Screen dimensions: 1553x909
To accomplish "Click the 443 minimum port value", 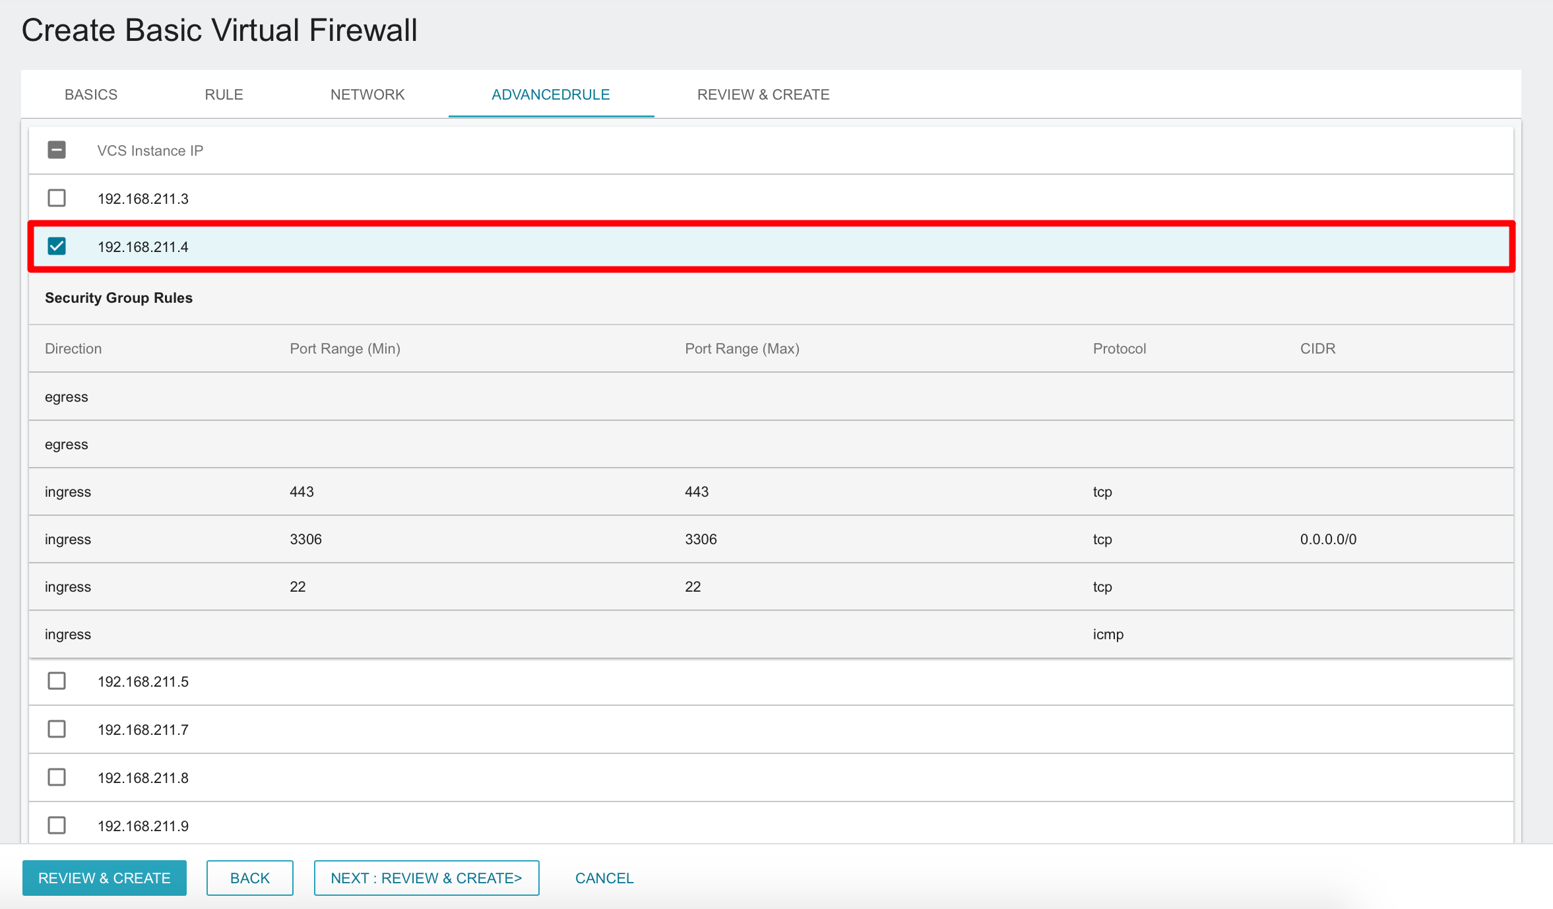I will pos(301,492).
